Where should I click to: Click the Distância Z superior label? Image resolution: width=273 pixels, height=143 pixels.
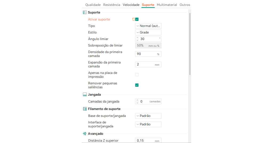[x=103, y=141]
